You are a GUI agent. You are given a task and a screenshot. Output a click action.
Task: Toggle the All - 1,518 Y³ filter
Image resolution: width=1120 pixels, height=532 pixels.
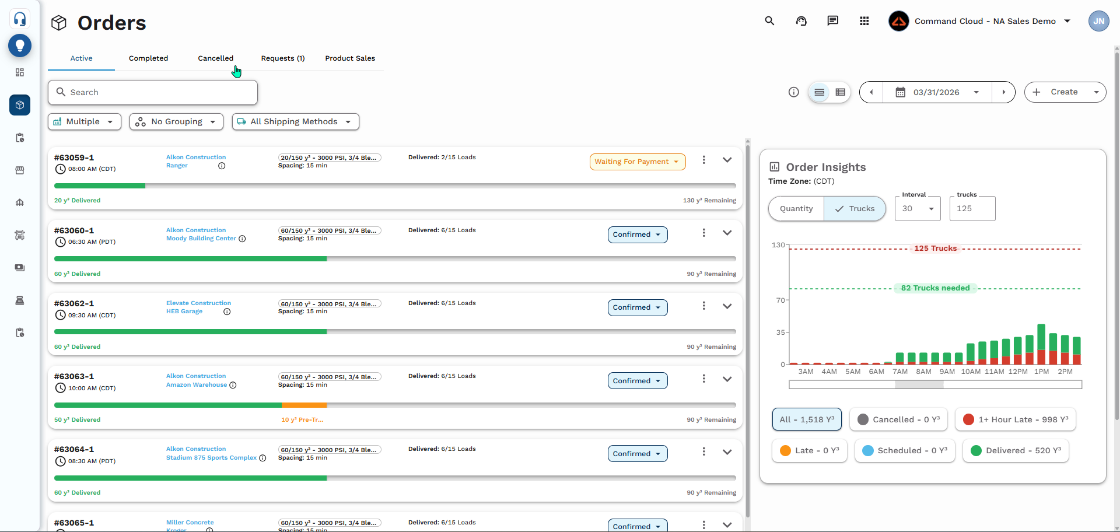[807, 419]
